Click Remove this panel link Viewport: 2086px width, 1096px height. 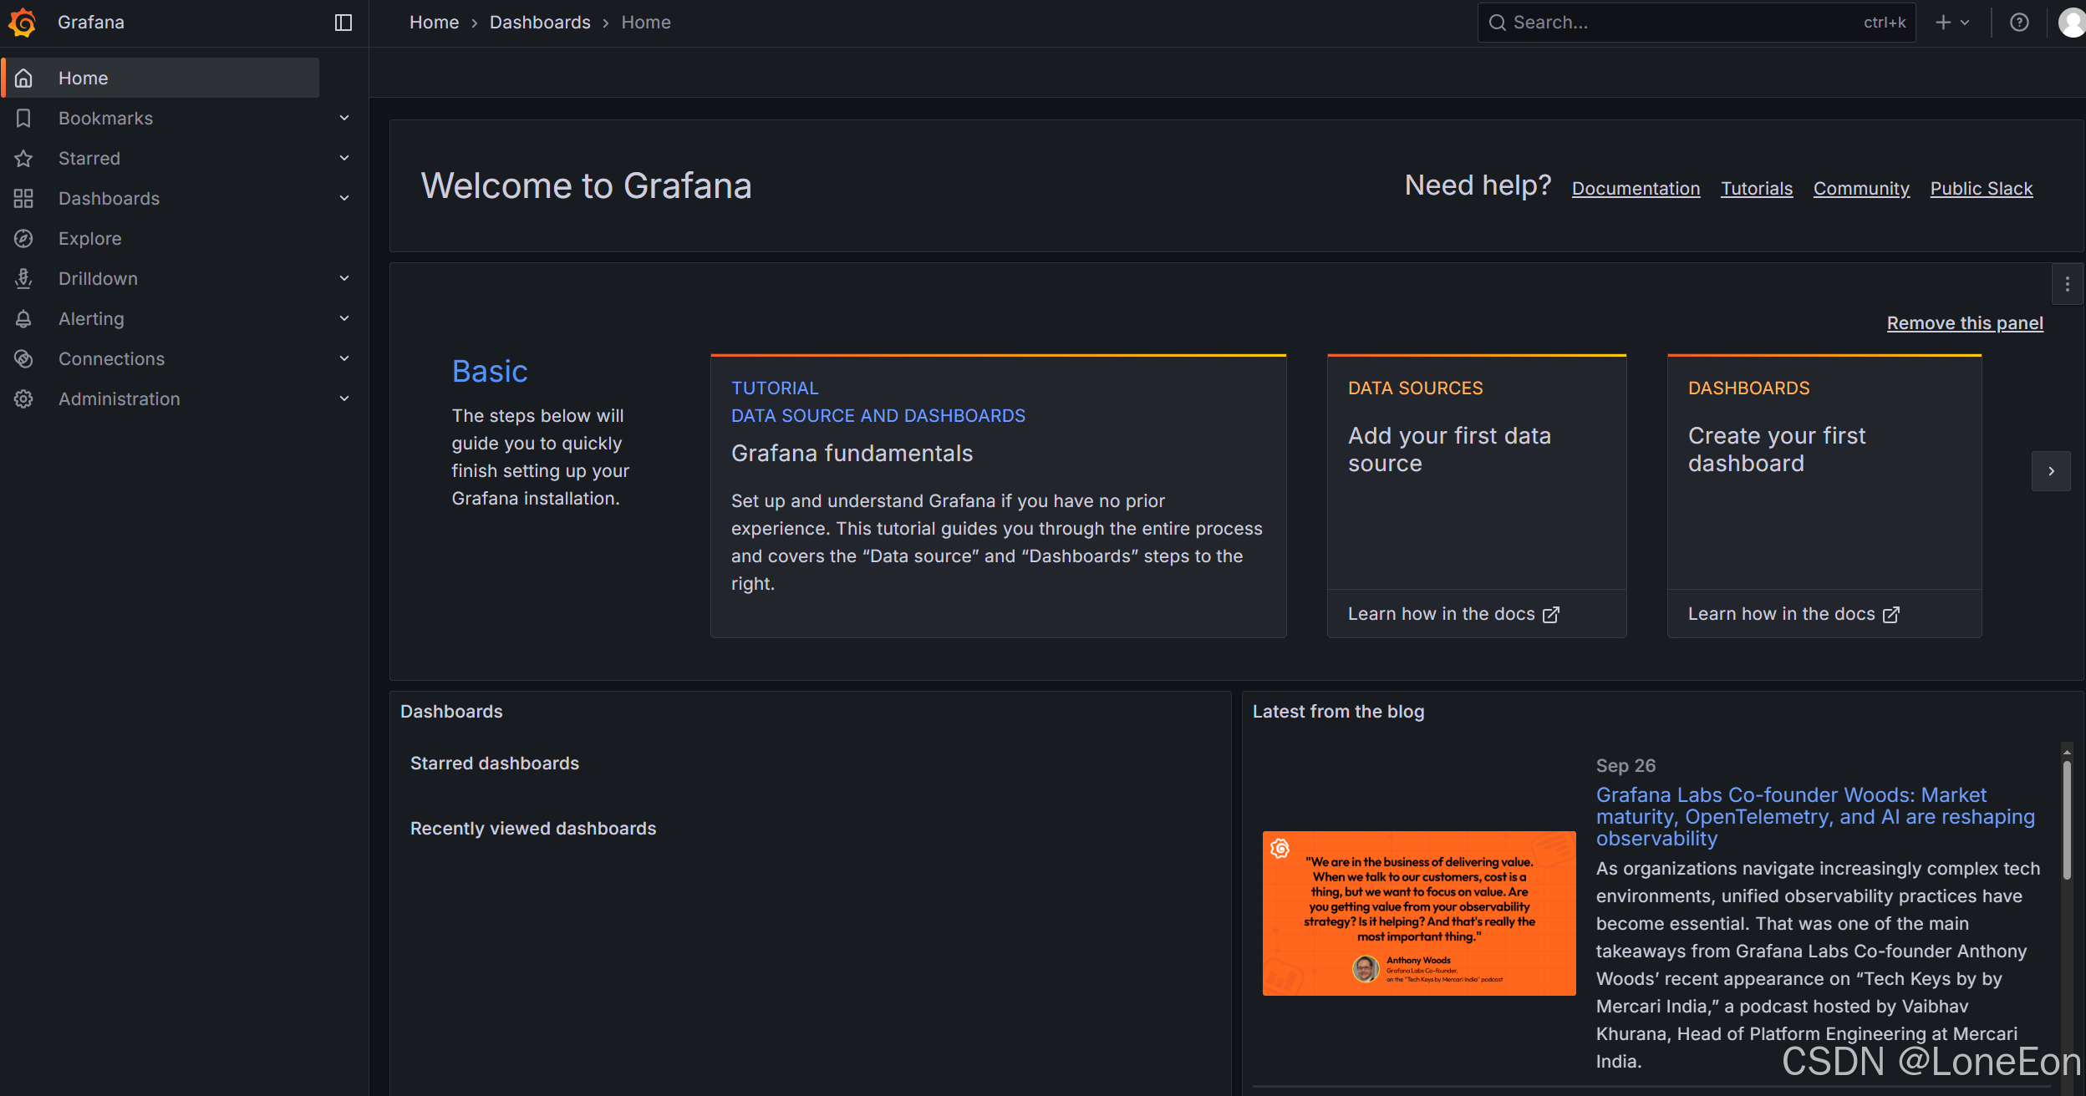pos(1965,323)
